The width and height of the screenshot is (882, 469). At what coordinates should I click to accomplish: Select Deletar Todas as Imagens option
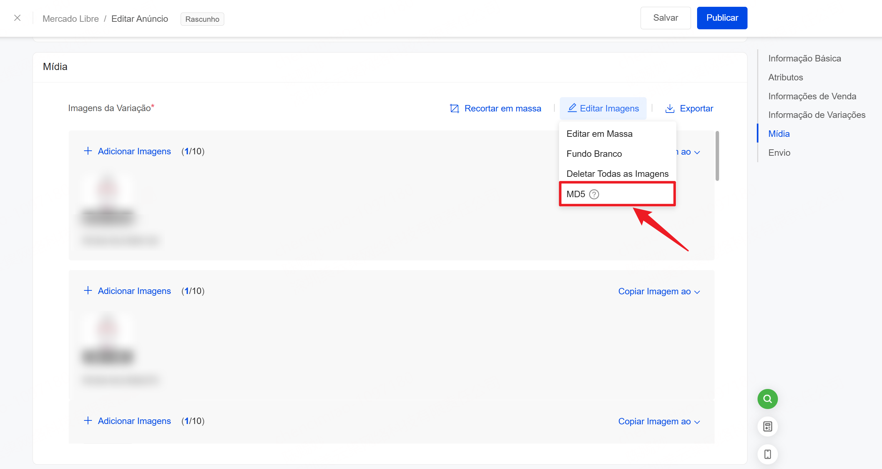pos(617,174)
